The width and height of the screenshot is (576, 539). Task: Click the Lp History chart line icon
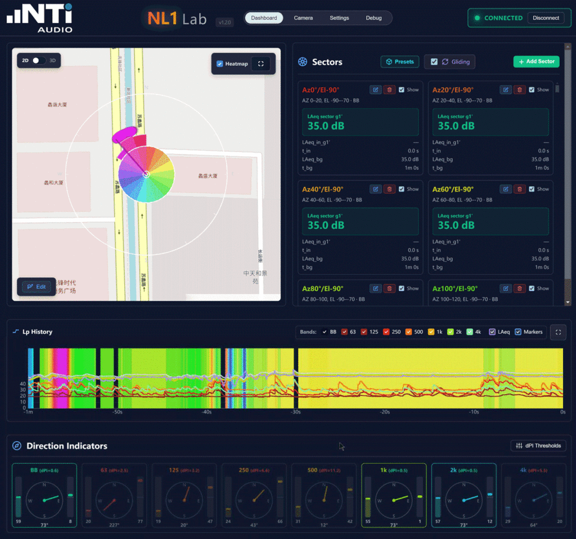[15, 332]
